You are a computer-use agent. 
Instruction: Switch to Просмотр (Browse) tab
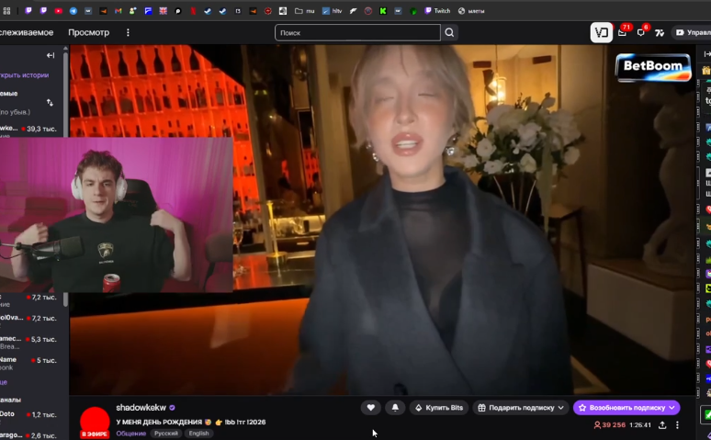pos(89,33)
